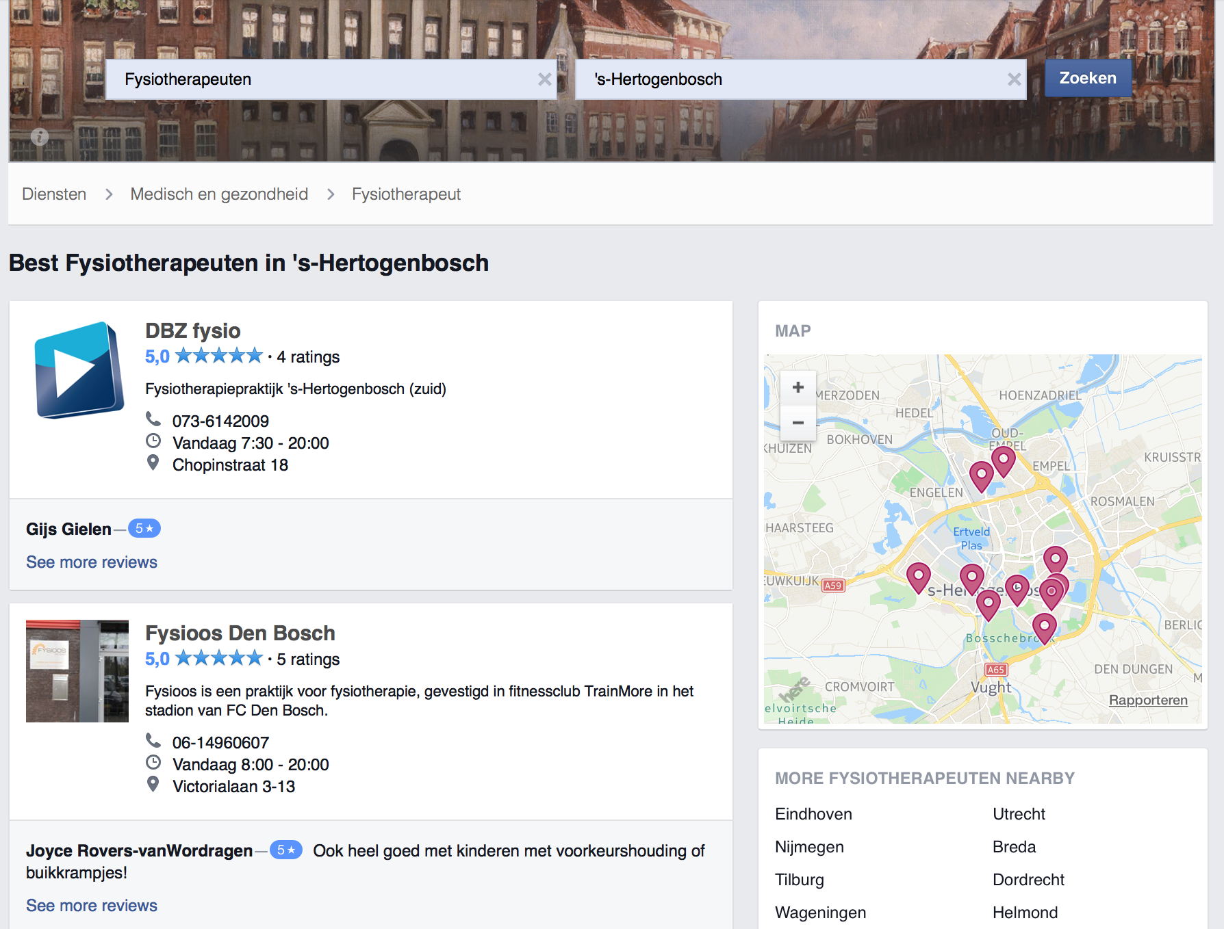
Task: See more reviews for DBZ fysio
Action: (x=92, y=562)
